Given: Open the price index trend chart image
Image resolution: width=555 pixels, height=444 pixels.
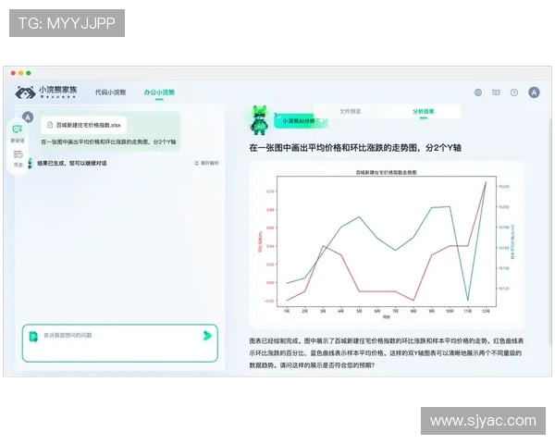Looking at the screenshot, I should [386, 244].
